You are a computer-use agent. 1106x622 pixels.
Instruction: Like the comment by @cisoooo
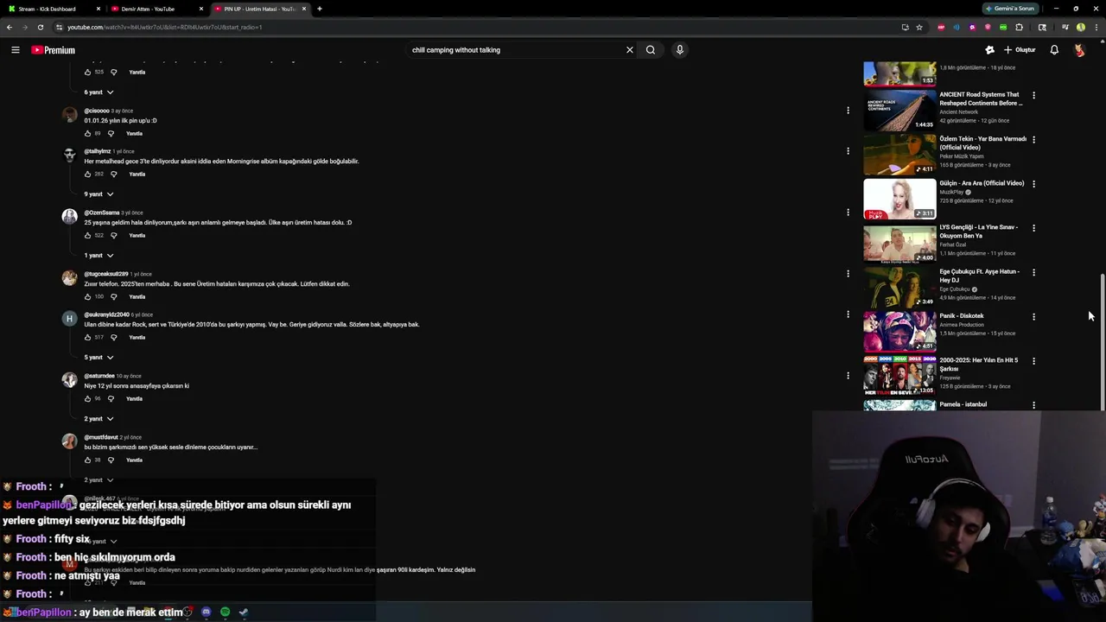[x=87, y=134]
